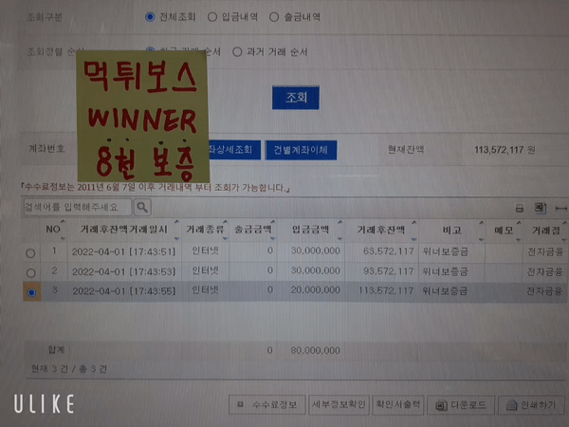
Task: Sort by 거래종류 column header
Action: click(x=205, y=230)
